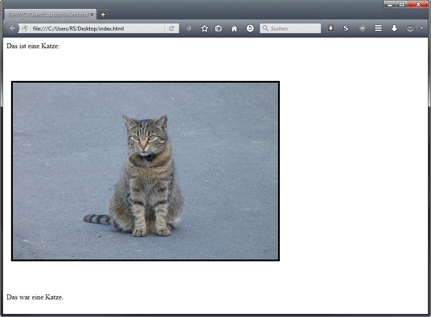Image resolution: width=431 pixels, height=317 pixels.
Task: Bookmark this page with the star icon
Action: coord(204,28)
